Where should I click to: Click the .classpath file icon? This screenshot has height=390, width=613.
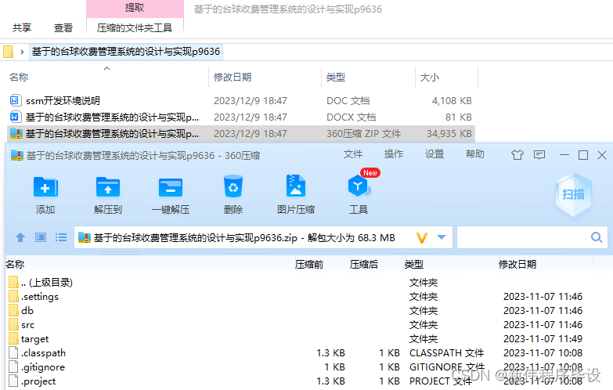pyautogui.click(x=13, y=352)
